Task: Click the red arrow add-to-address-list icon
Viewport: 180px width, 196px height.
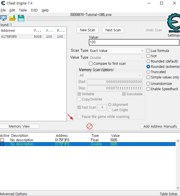Action: [71, 117]
